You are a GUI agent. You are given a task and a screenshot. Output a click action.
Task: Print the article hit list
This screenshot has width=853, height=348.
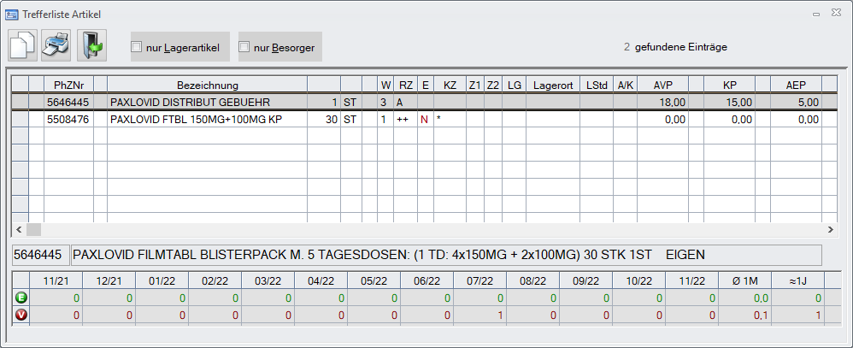tap(56, 46)
